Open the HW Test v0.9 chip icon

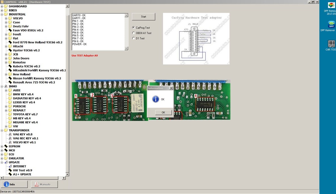pos(10,170)
